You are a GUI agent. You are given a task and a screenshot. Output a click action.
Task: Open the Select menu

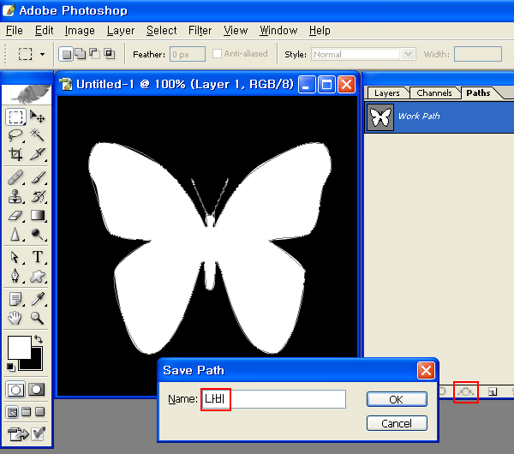point(161,31)
